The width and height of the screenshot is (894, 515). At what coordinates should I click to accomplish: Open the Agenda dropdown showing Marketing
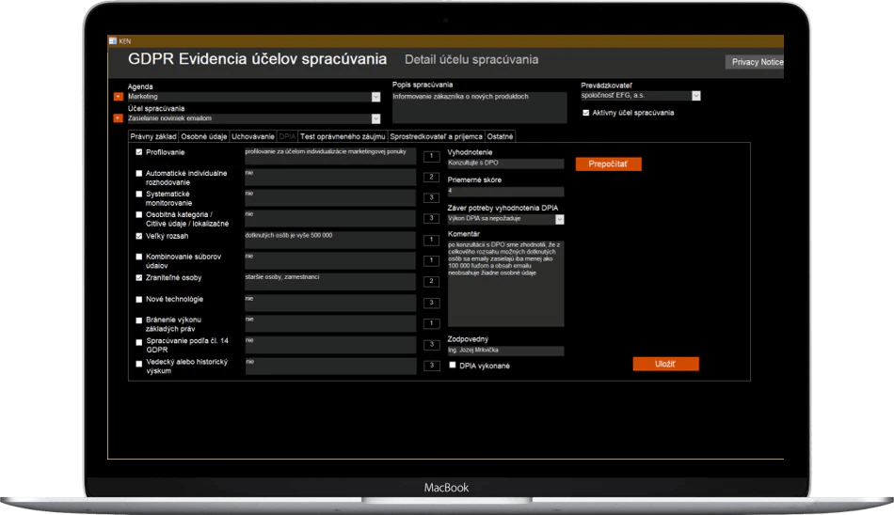pos(375,97)
